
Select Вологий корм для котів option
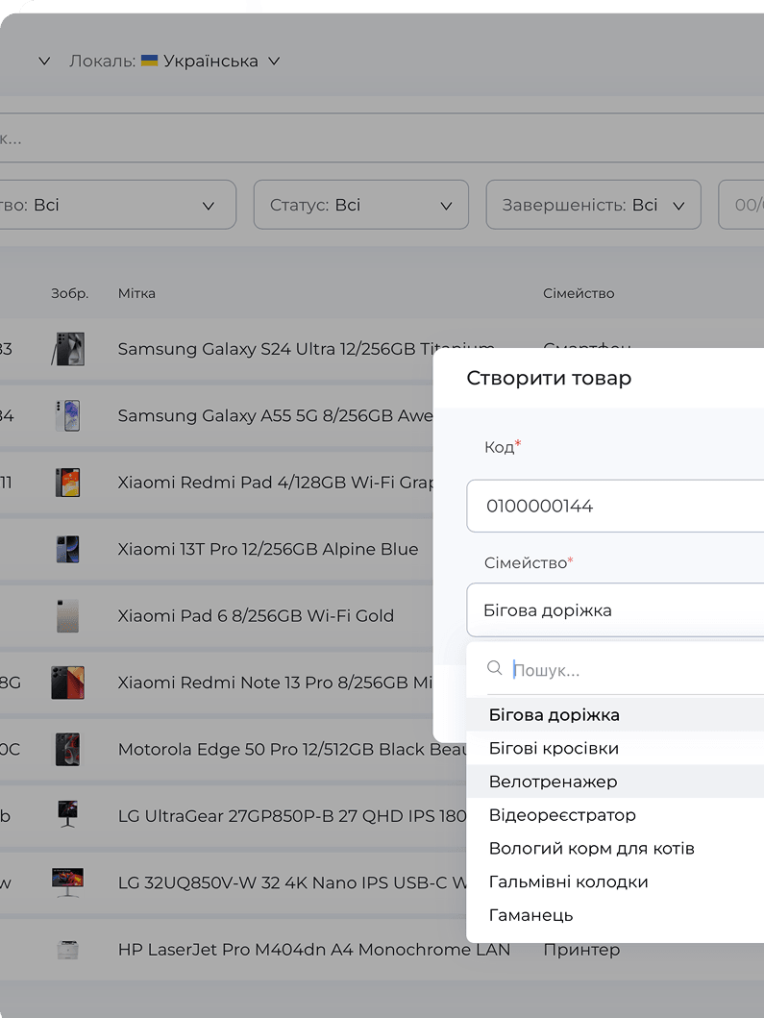point(615,848)
